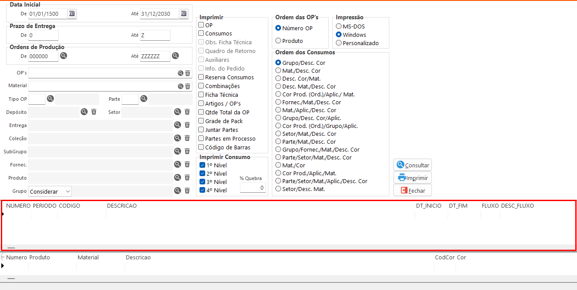577x290 pixels.
Task: Open calendar picker for initial date
Action: click(x=71, y=14)
